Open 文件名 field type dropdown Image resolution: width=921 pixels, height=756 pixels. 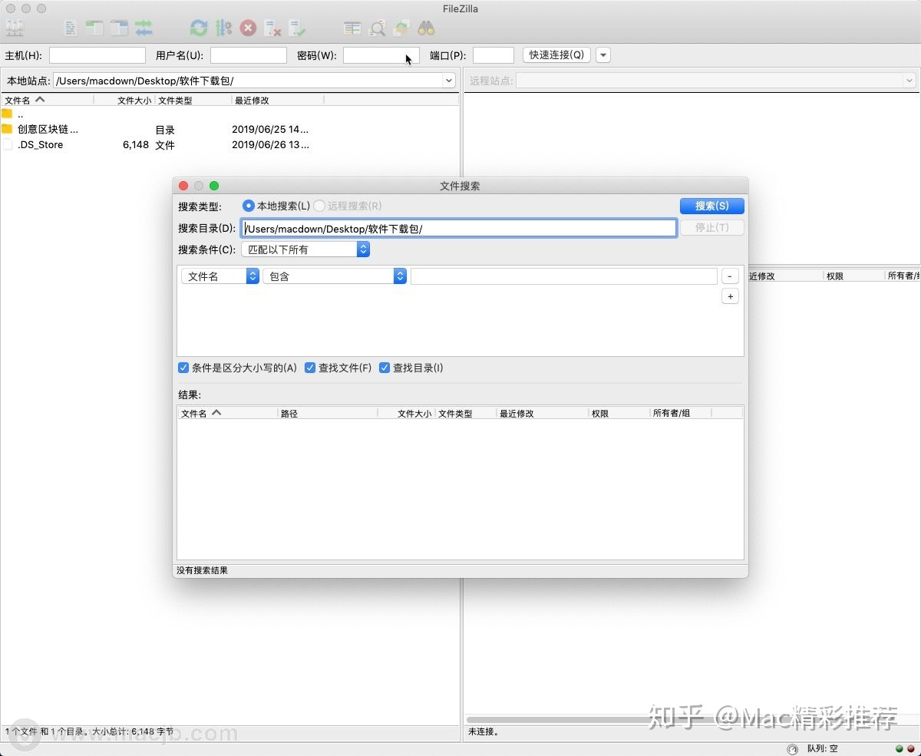tap(220, 276)
